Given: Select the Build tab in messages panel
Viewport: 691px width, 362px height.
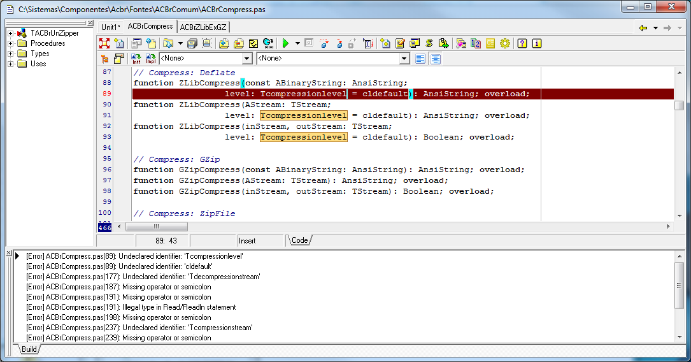Looking at the screenshot, I should click(29, 349).
